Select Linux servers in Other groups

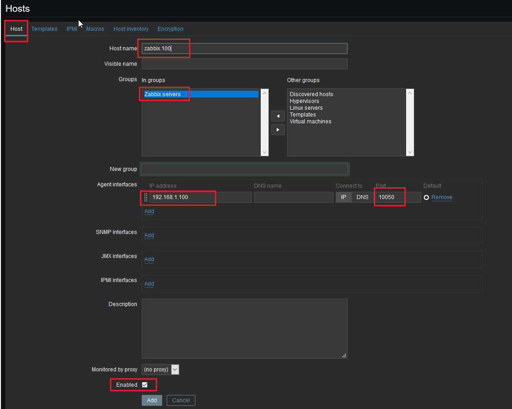point(306,108)
